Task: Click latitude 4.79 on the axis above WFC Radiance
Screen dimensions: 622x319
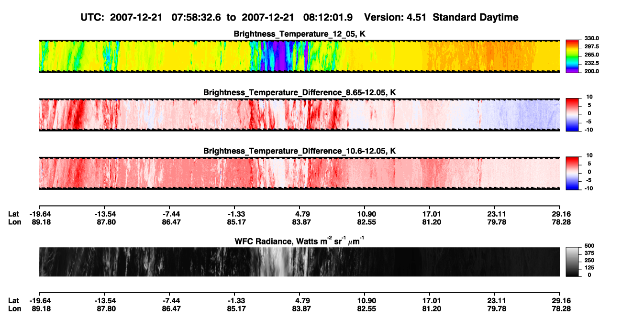Action: (x=300, y=214)
